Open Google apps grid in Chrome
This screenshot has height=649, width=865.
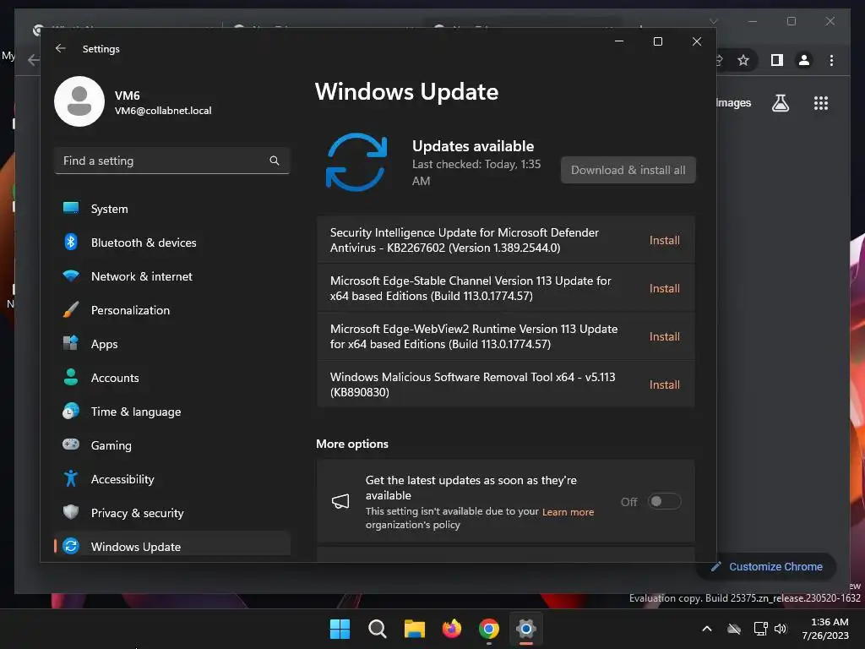[x=821, y=102]
